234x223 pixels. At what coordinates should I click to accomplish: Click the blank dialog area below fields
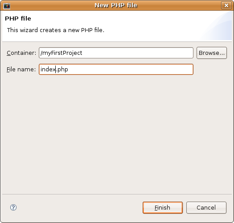pyautogui.click(x=116, y=134)
